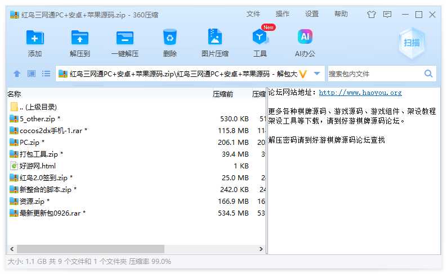
Task: Go up one directory with the arrow icon
Action: tap(17, 74)
